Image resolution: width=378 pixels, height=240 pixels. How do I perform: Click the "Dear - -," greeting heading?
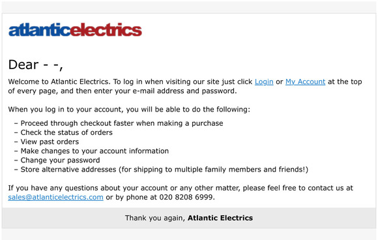[35, 65]
